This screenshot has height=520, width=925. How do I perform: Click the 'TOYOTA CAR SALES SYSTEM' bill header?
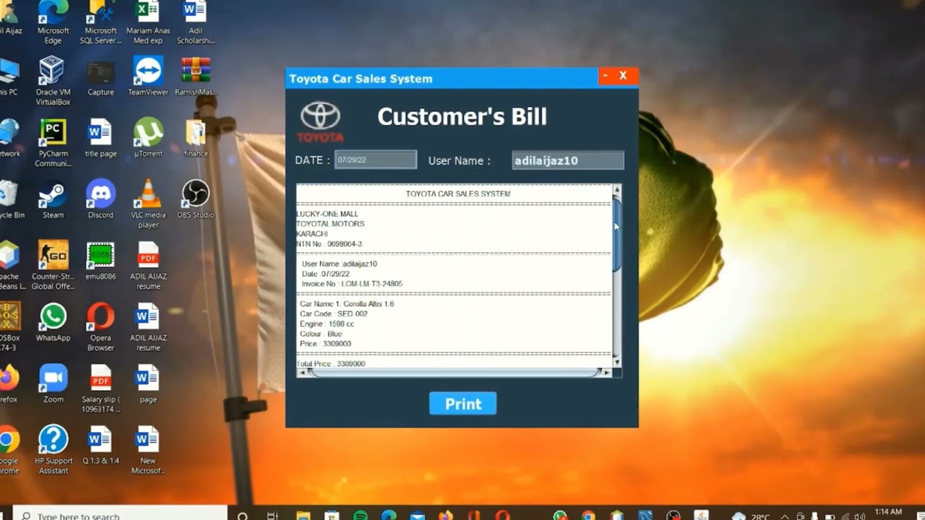click(x=458, y=194)
